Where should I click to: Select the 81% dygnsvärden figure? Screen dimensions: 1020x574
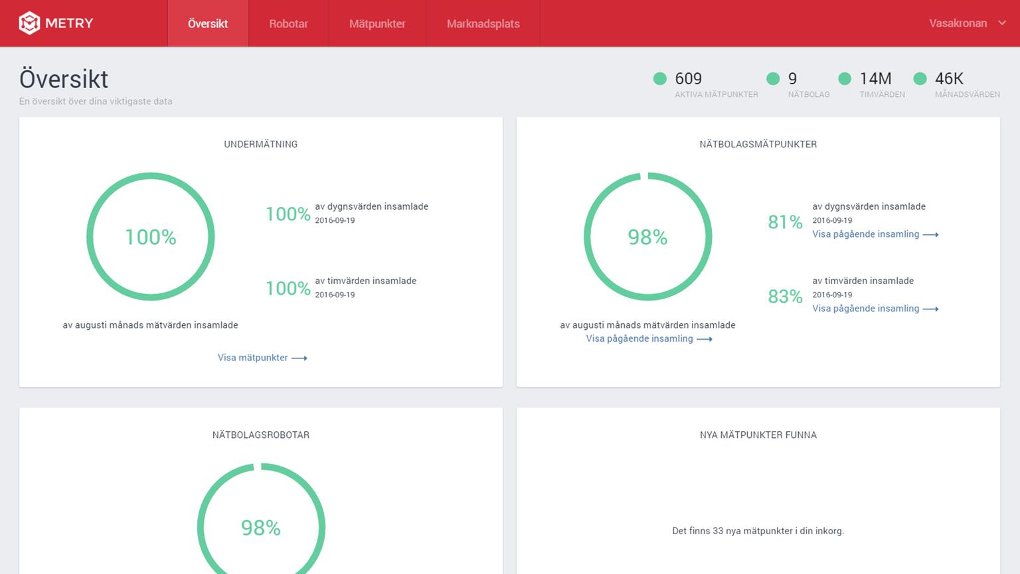785,222
